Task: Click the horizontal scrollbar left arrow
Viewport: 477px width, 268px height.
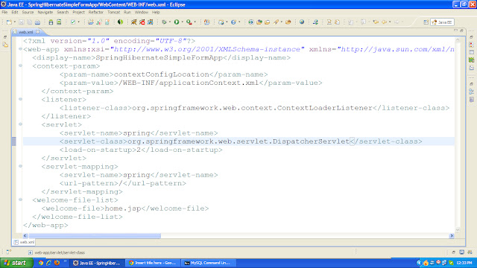Action: [x=25, y=236]
